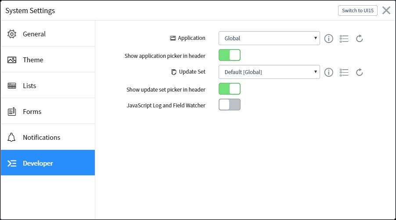Screen dimensions: 396x220
Task: Close the System Settings dialog
Action: 386,11
